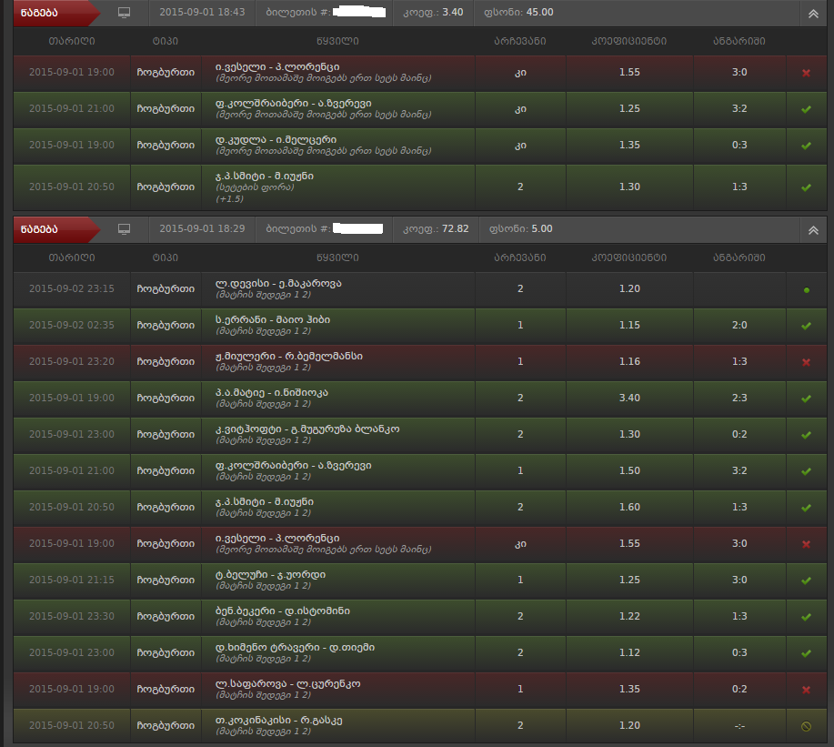Click the won checkmark for ბენ.ბეკერი - დ.ისტომინი
The image size is (834, 747).
coord(806,617)
